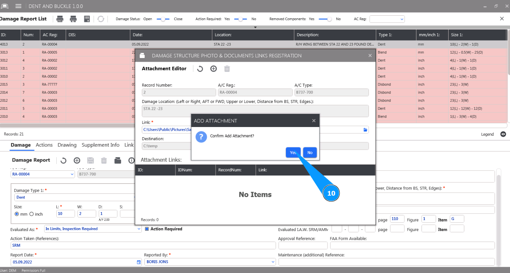Click the Dent and Buckle app logo

(x=5, y=6)
